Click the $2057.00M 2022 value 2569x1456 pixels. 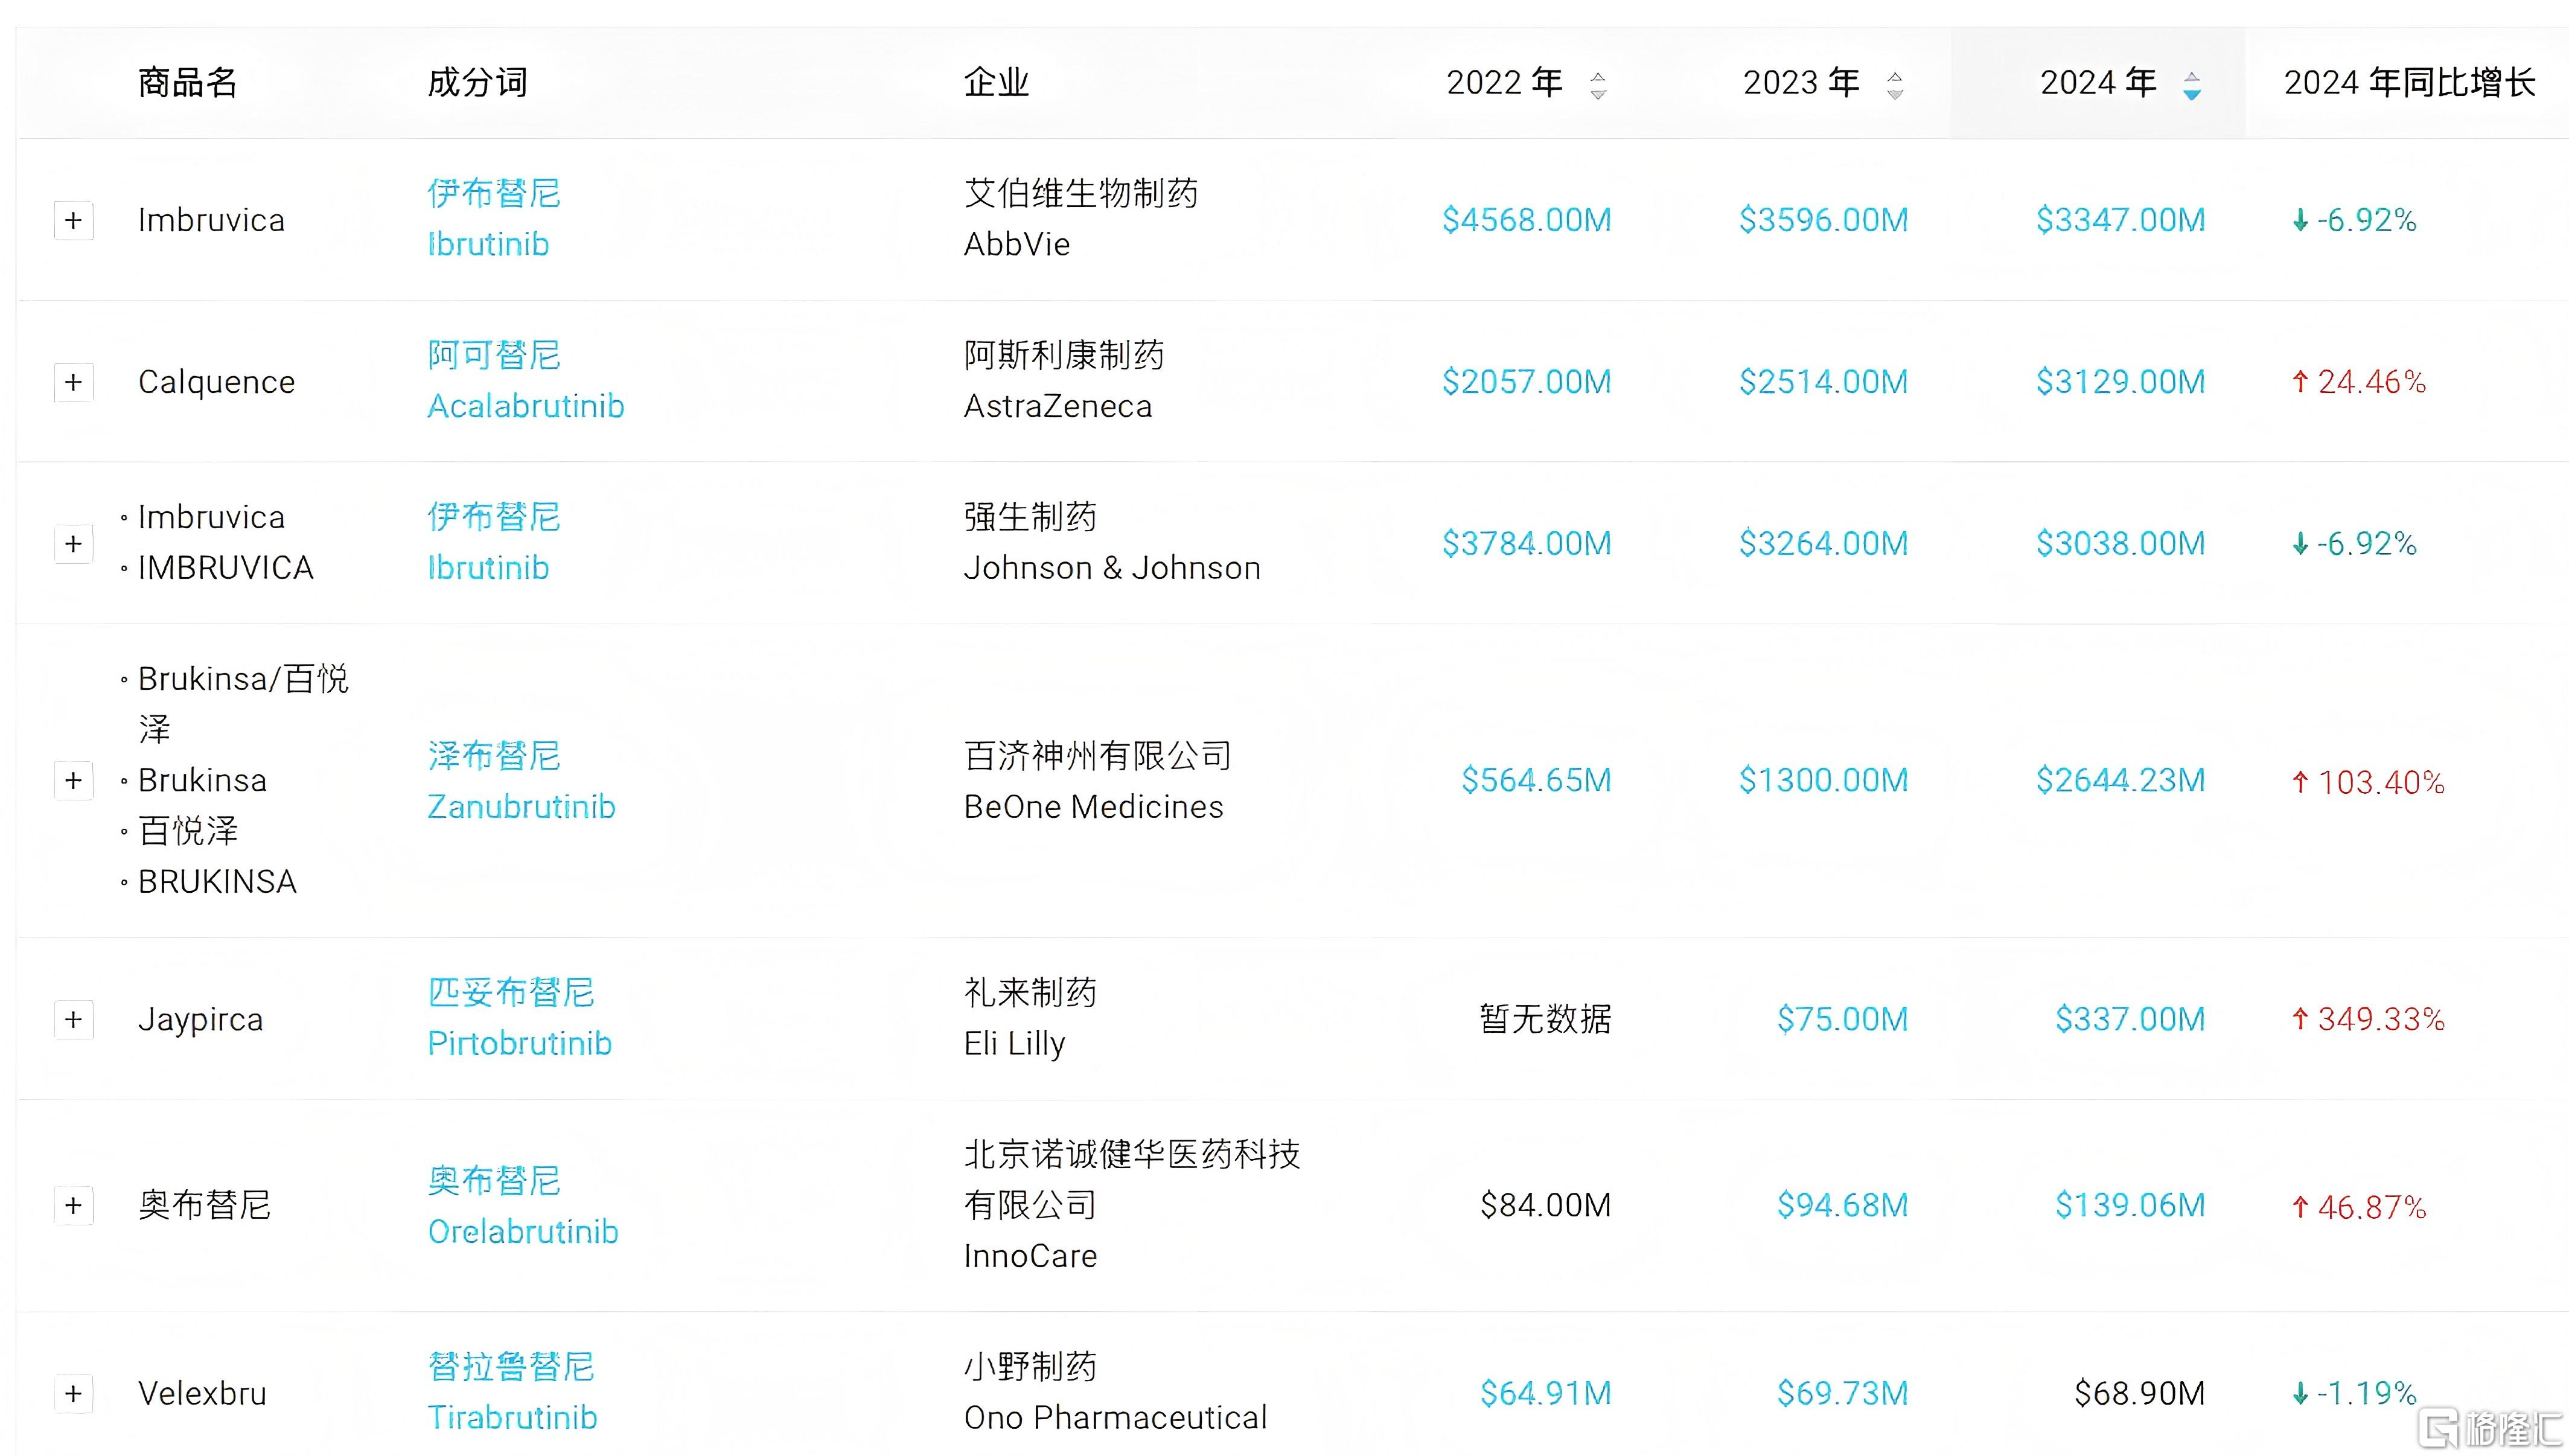click(1527, 382)
